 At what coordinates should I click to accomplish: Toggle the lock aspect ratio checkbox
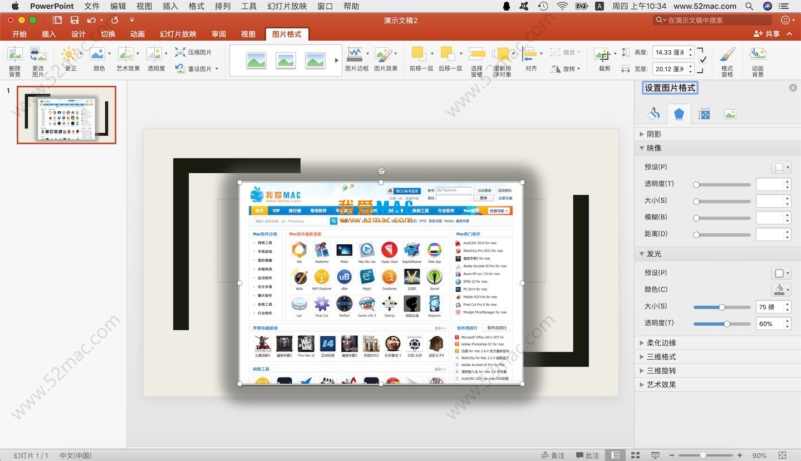click(702, 60)
